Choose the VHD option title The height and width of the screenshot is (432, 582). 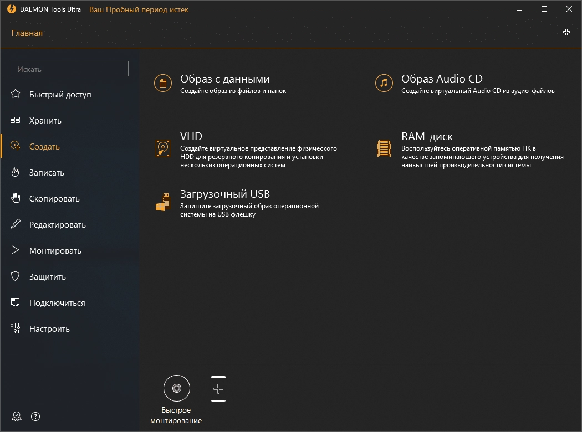[191, 136]
